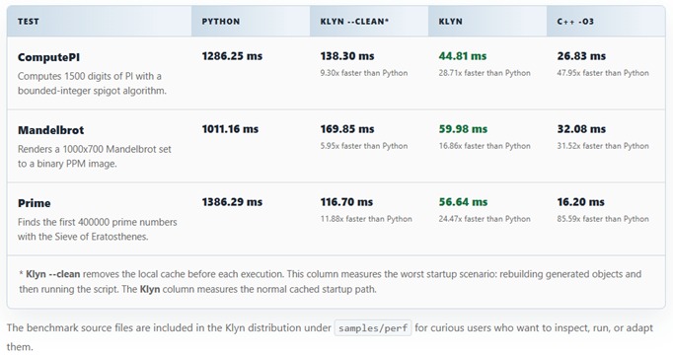Click '5.95x faster than Python' note
Image resolution: width=673 pixels, height=355 pixels.
point(364,146)
